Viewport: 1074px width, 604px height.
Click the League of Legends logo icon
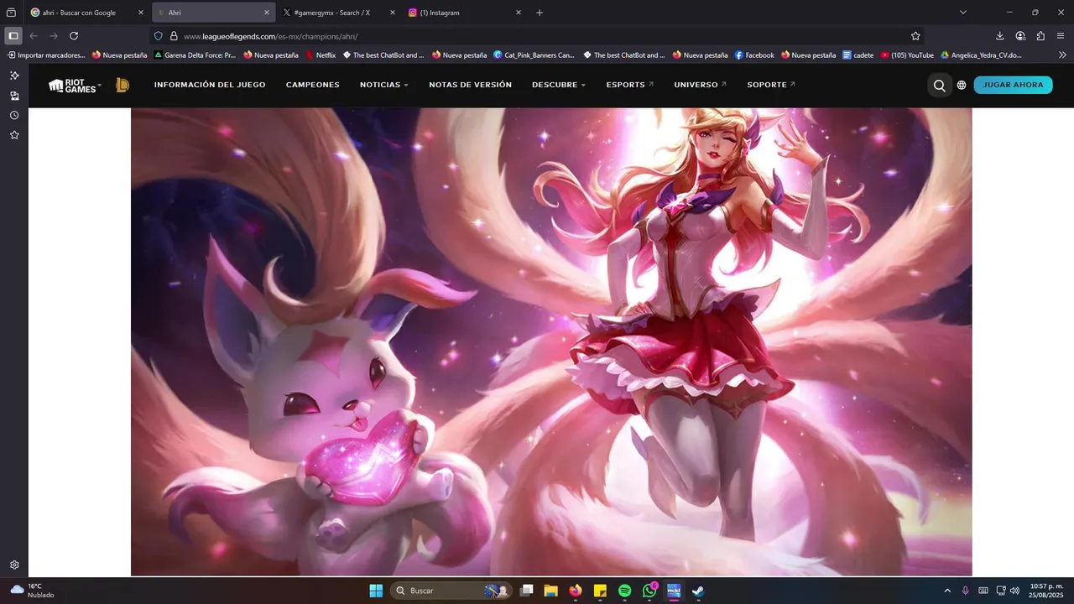pyautogui.click(x=123, y=85)
